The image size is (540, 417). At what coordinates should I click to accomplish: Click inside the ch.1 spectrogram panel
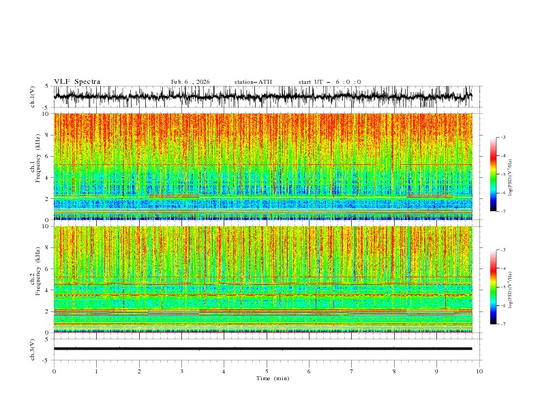coord(262,166)
